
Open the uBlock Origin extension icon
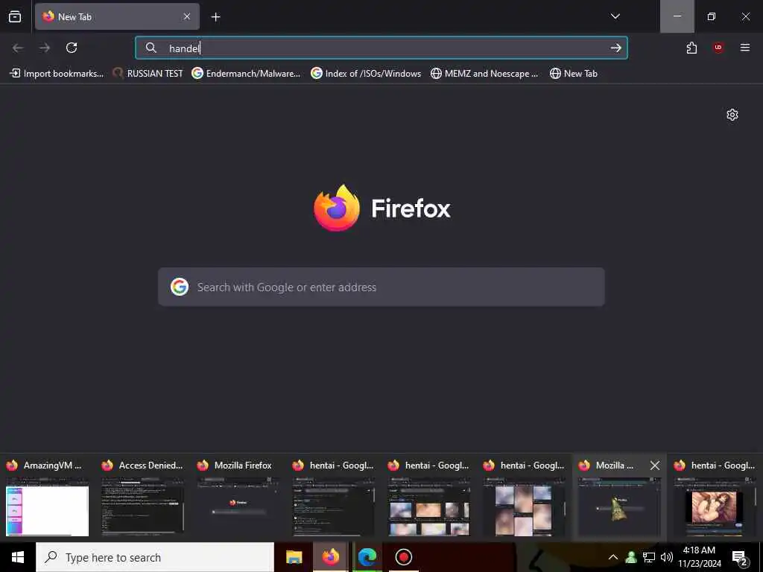click(x=718, y=48)
